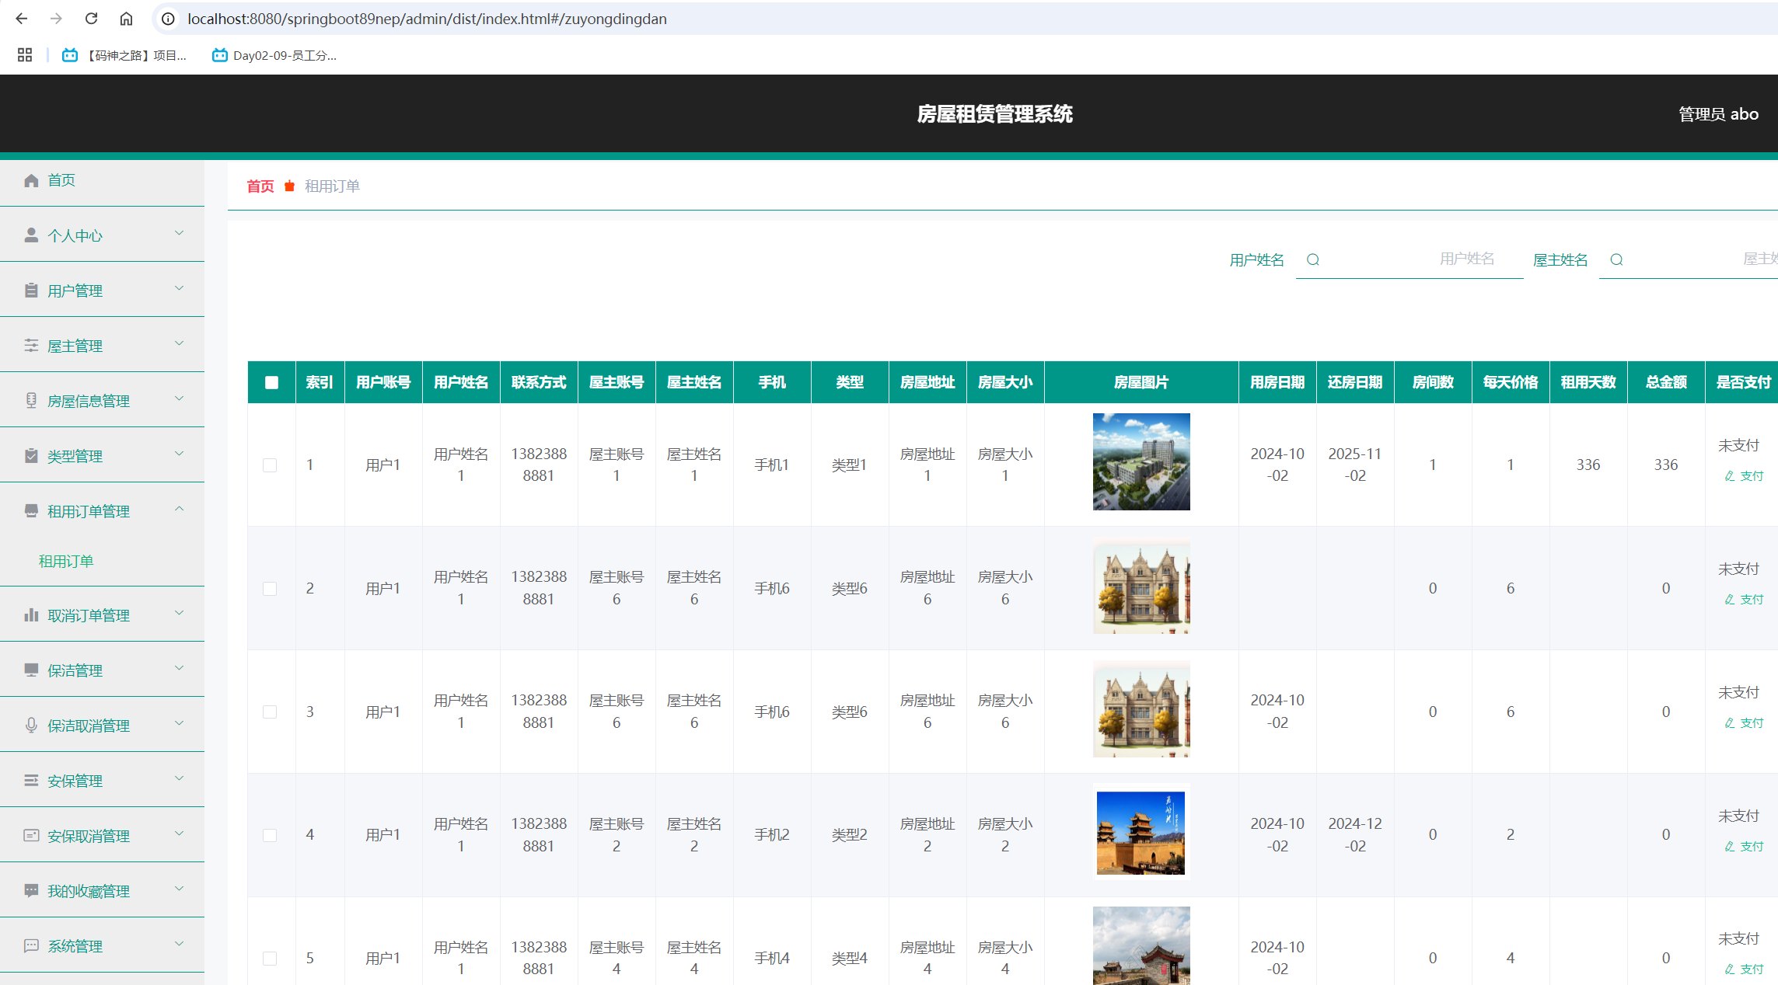This screenshot has height=985, width=1778.
Task: Click the browser reload icon
Action: (91, 19)
